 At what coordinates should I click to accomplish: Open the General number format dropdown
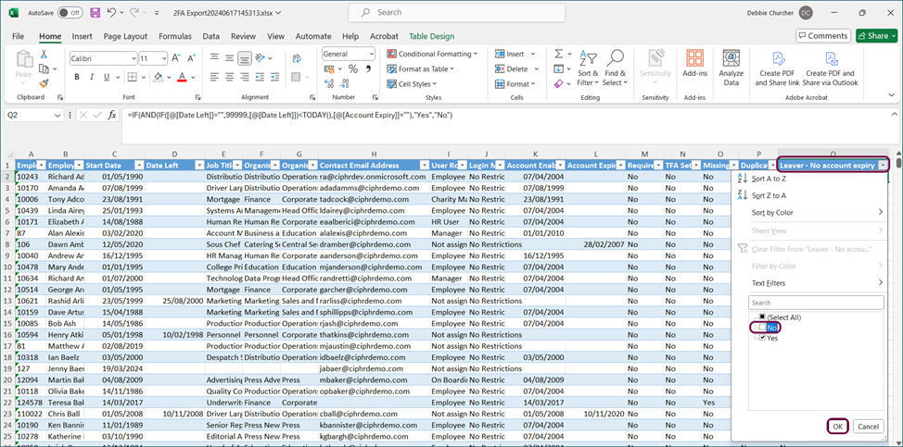pos(371,54)
